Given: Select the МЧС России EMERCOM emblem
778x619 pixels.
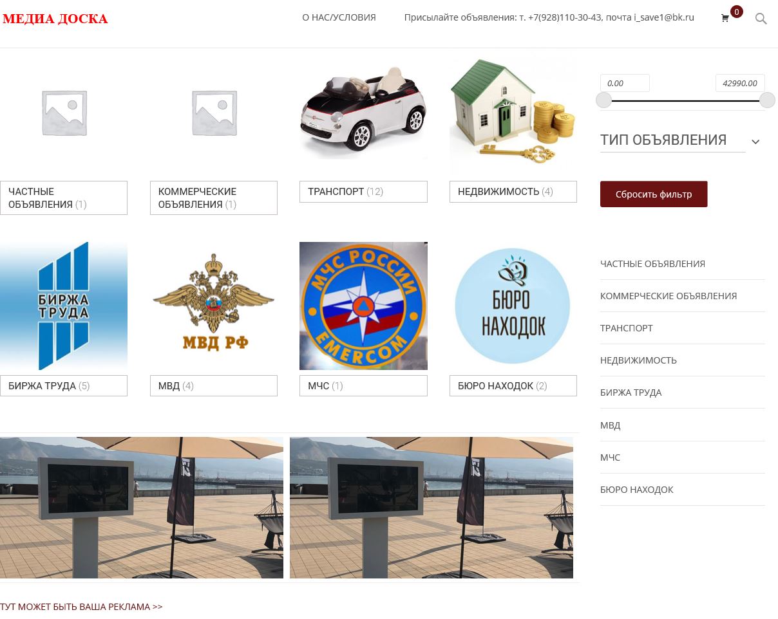Looking at the screenshot, I should [x=363, y=306].
